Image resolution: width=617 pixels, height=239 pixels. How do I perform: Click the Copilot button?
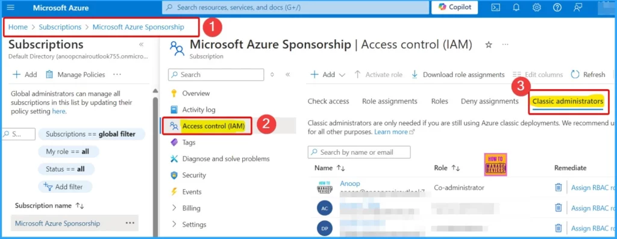click(x=454, y=7)
